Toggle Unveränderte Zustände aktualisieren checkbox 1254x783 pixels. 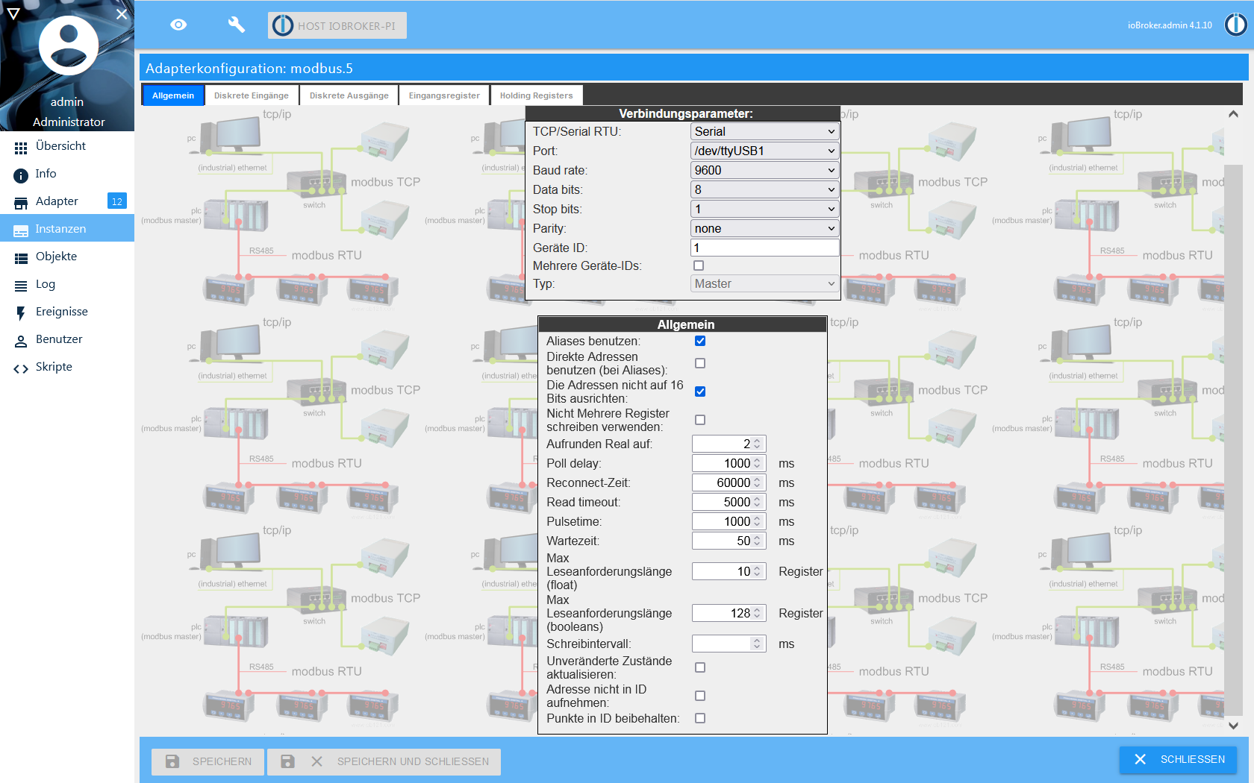(700, 667)
